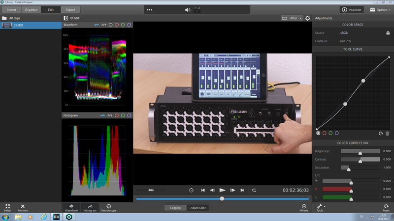Click the Export button

tap(71, 9)
